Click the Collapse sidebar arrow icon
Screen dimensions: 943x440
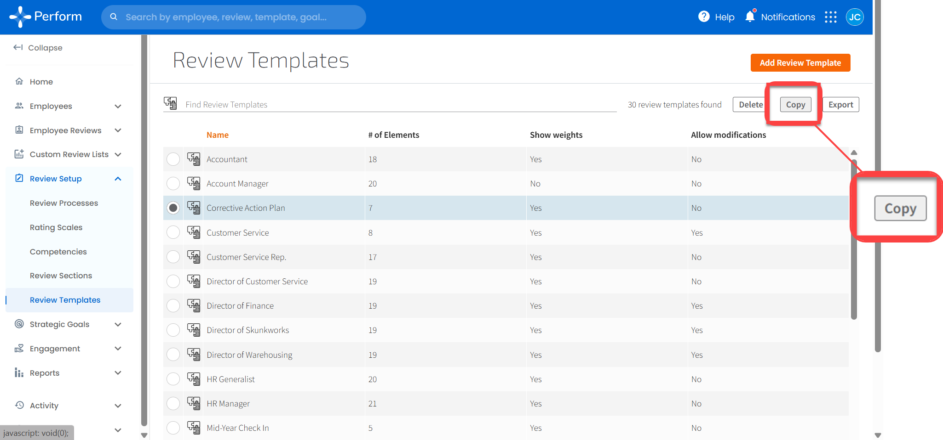pyautogui.click(x=18, y=47)
